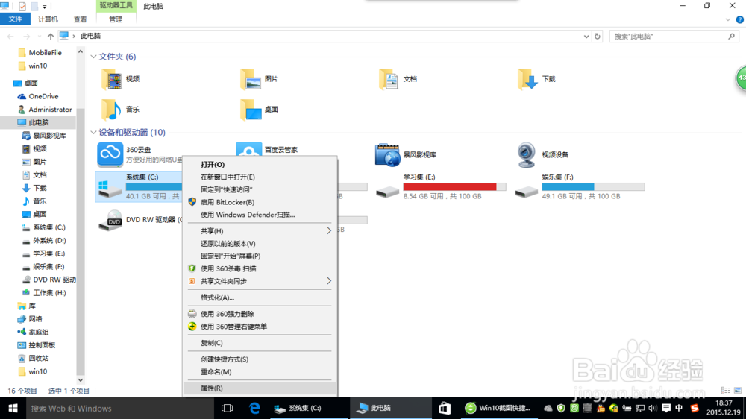Open the recent locations dropdown arrow

coord(39,36)
